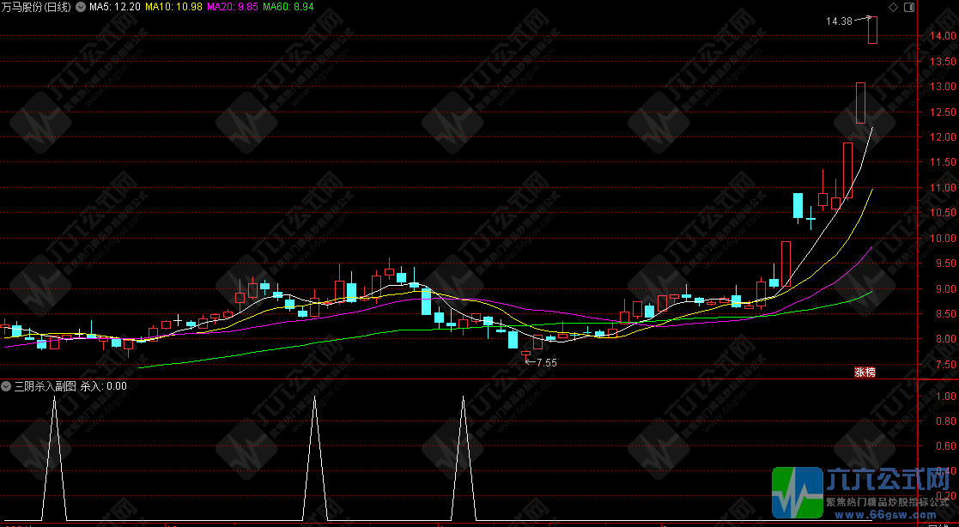
Task: Open the main chart dropdown next to 万马股份
Action: (81, 7)
